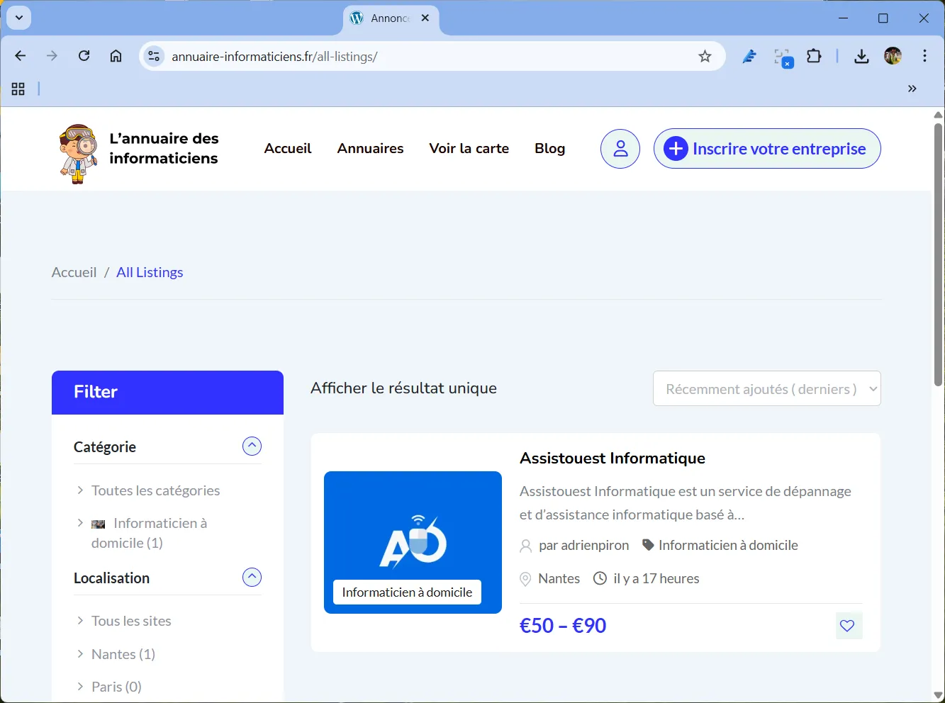The image size is (945, 703).
Task: Click Inscrire votre entreprise button
Action: tap(767, 149)
